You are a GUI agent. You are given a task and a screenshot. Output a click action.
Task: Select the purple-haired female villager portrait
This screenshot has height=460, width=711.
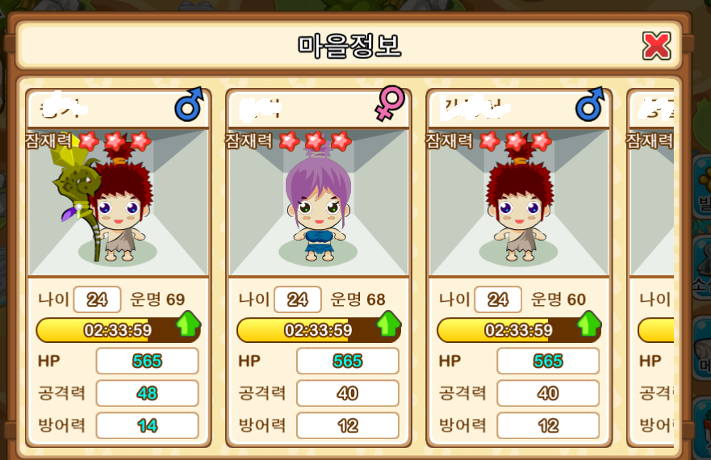[318, 203]
